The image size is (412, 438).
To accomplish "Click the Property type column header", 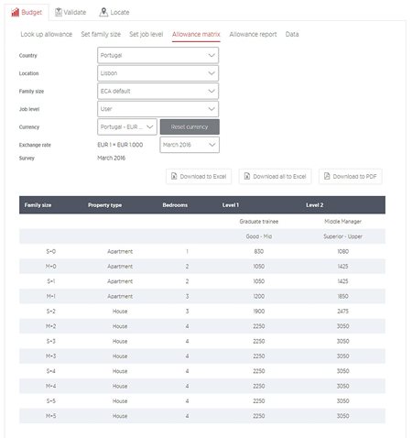I will point(104,205).
